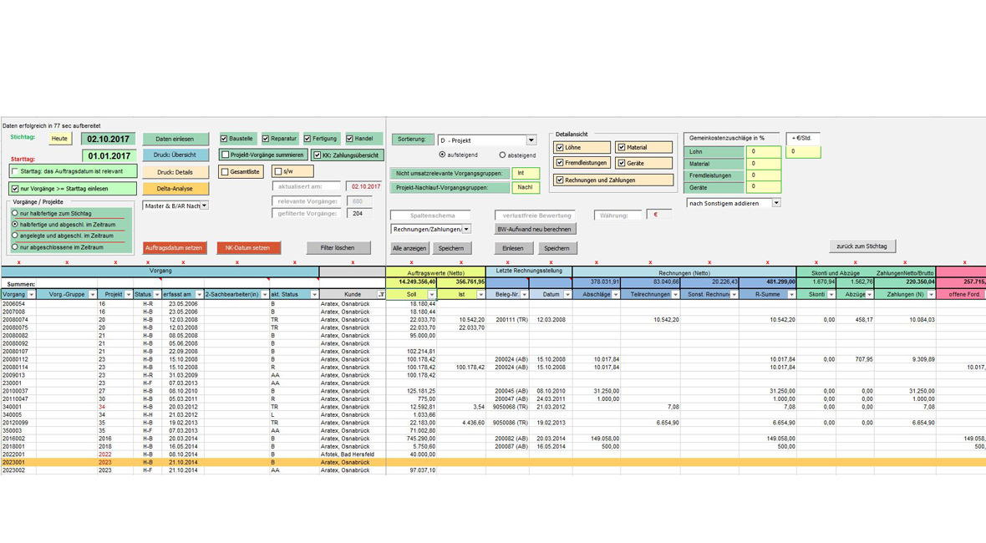
Task: Click the Lohn percentage input field
Action: (763, 152)
